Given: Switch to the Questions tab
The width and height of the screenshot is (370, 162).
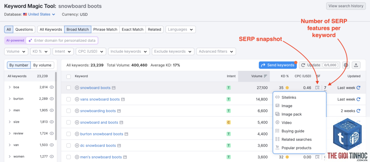Looking at the screenshot, I should 24,30.
